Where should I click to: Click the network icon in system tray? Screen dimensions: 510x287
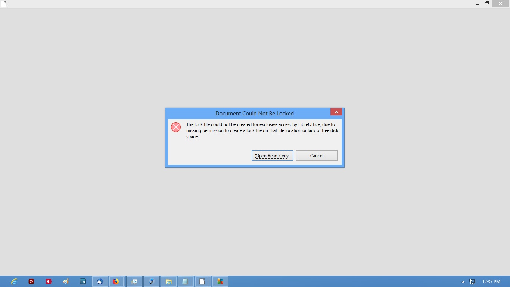(x=472, y=282)
